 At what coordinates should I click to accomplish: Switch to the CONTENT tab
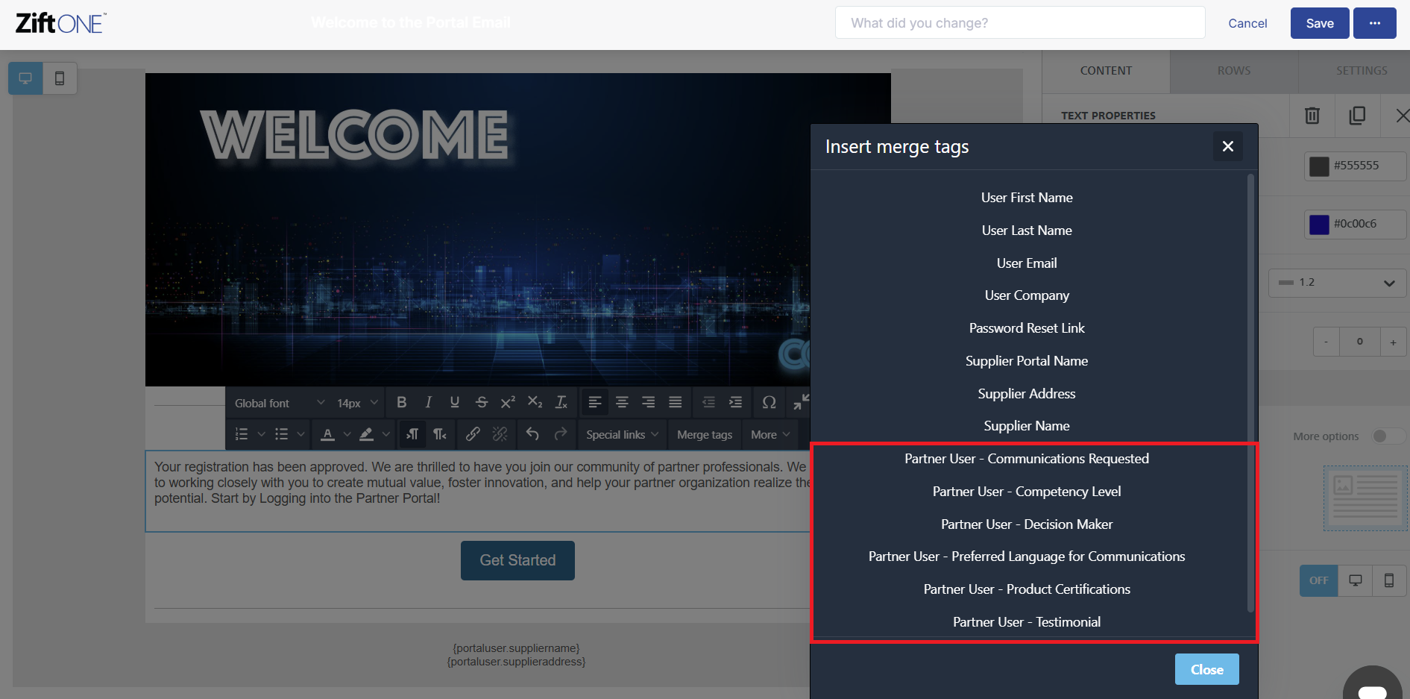[x=1106, y=71]
